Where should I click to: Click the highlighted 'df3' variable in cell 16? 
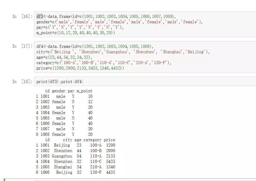click(40, 16)
